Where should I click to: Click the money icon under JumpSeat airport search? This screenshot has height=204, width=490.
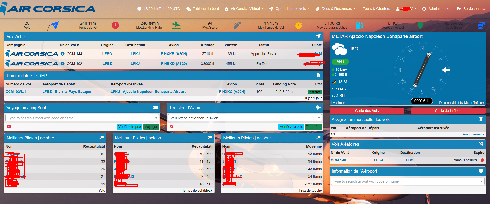click(9, 127)
